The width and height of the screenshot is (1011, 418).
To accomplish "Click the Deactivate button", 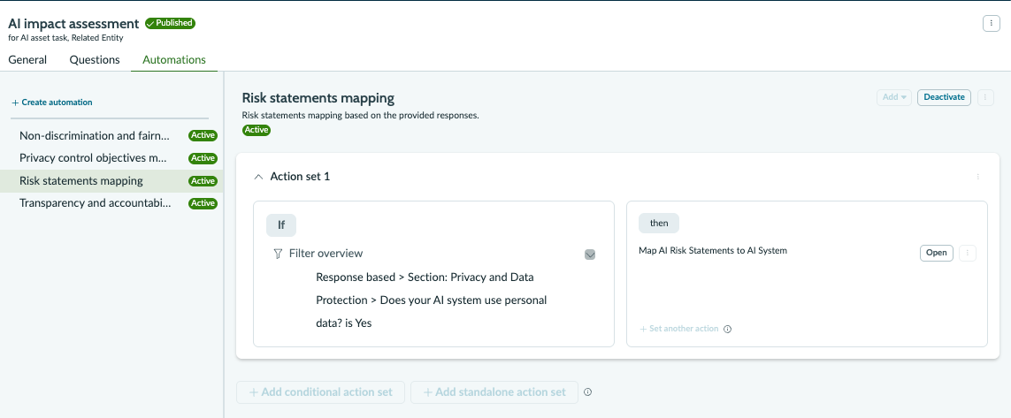I will [944, 97].
